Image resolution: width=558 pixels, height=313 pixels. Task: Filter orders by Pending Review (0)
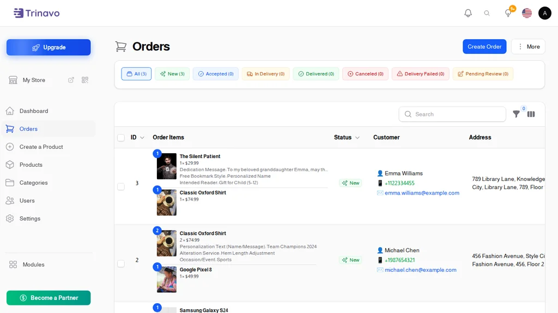[483, 74]
